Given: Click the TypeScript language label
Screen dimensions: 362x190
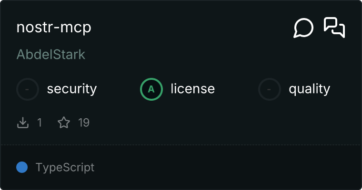Looking at the screenshot, I should point(65,168).
